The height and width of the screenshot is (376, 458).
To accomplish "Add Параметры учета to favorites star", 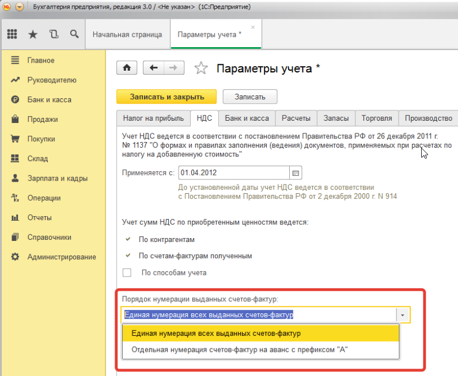I will click(x=200, y=68).
